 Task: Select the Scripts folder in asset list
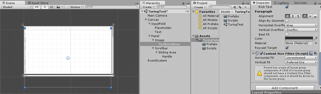pos(231,20)
